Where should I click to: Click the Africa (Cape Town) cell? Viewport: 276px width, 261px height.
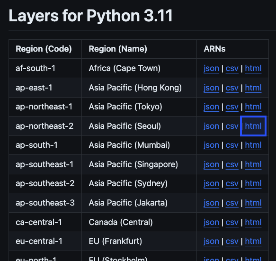pyautogui.click(x=139, y=68)
